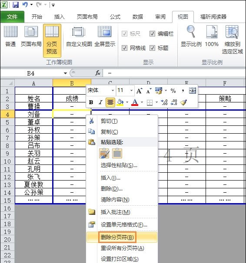
Task: Click the Save icon in quick access toolbar
Action: pyautogui.click(x=16, y=4)
